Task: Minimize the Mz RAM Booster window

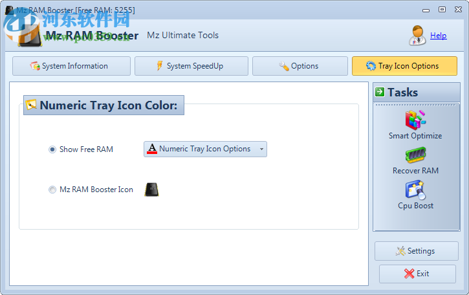Action: click(x=426, y=10)
